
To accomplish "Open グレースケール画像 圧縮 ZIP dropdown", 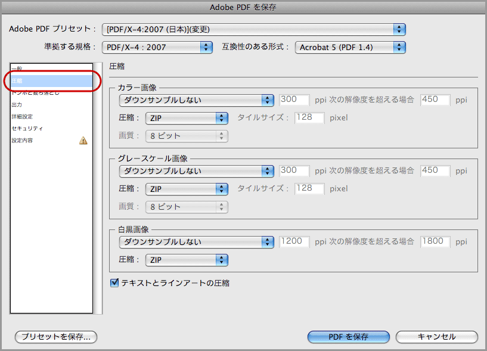I will click(x=187, y=189).
